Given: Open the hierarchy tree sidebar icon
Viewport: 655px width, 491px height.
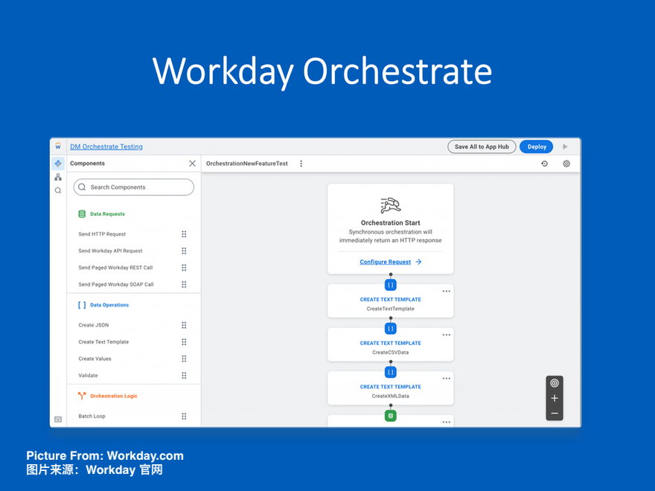Looking at the screenshot, I should pos(58,177).
